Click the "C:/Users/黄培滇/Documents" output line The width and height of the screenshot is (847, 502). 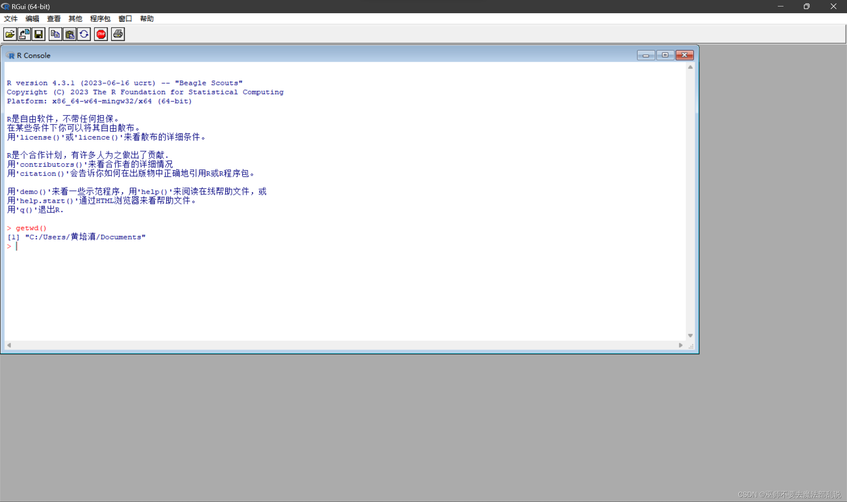(76, 237)
